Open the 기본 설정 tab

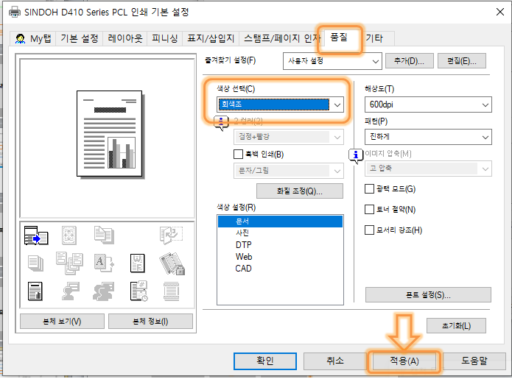(80, 38)
